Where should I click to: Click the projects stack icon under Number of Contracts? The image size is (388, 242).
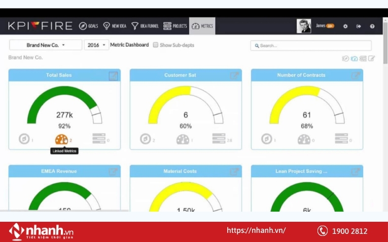coord(340,139)
